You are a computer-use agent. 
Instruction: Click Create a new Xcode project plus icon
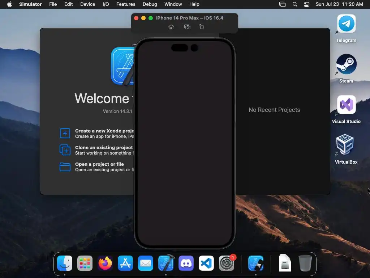click(x=65, y=133)
